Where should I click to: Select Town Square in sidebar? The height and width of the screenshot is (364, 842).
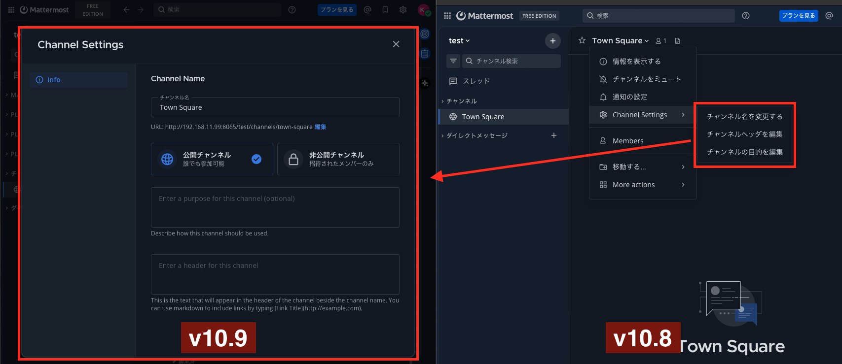click(x=504, y=117)
